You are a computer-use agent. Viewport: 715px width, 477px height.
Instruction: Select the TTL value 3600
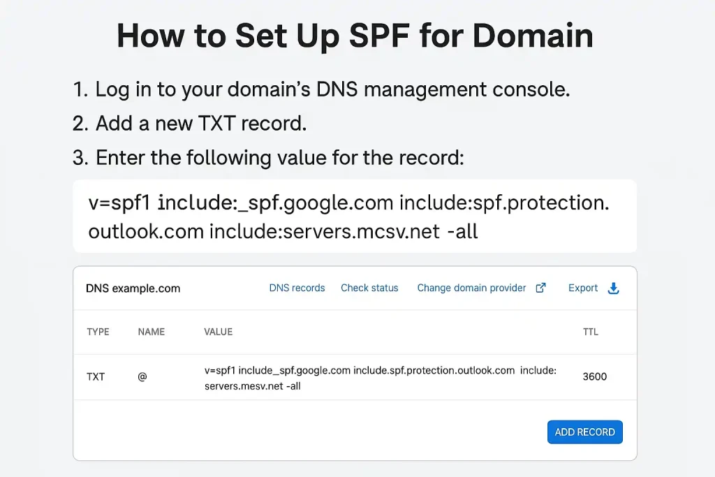pyautogui.click(x=594, y=376)
